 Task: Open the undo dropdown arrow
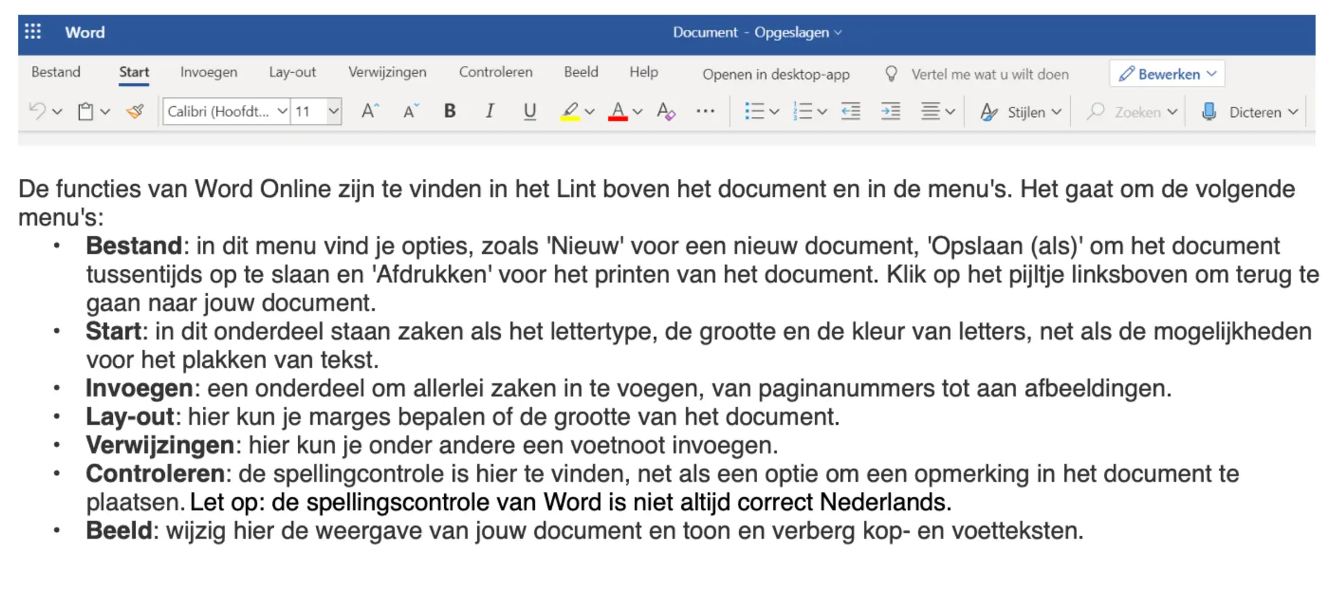click(57, 112)
